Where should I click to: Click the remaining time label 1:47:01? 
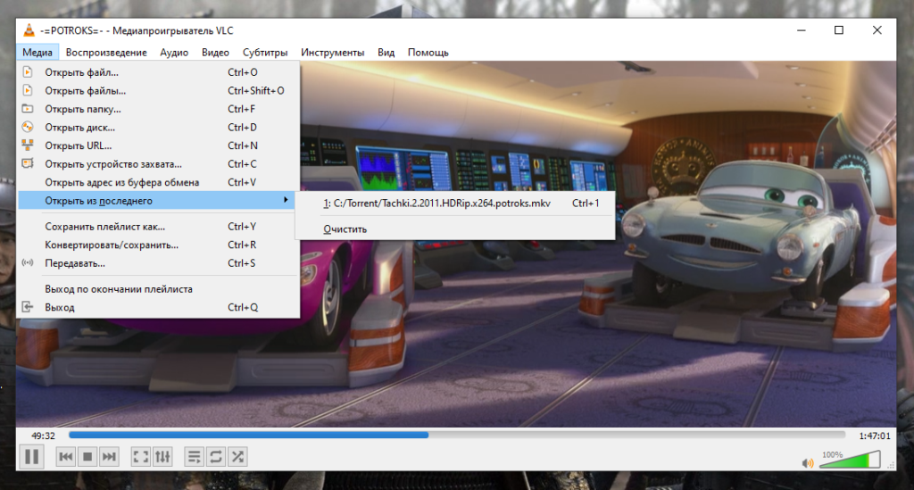pyautogui.click(x=874, y=436)
